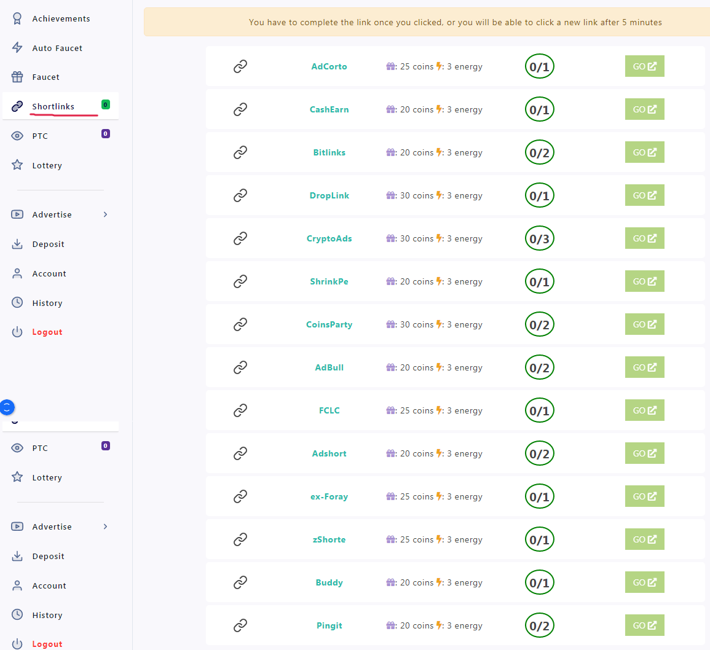The height and width of the screenshot is (650, 710).
Task: Launch the Bitlinks shortlink with GO
Action: pos(644,152)
